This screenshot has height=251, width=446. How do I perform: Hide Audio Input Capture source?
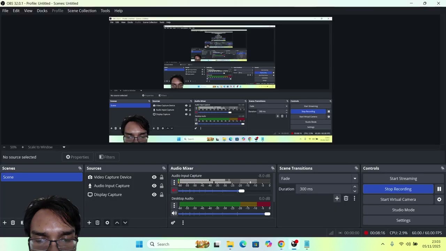pyautogui.click(x=154, y=186)
